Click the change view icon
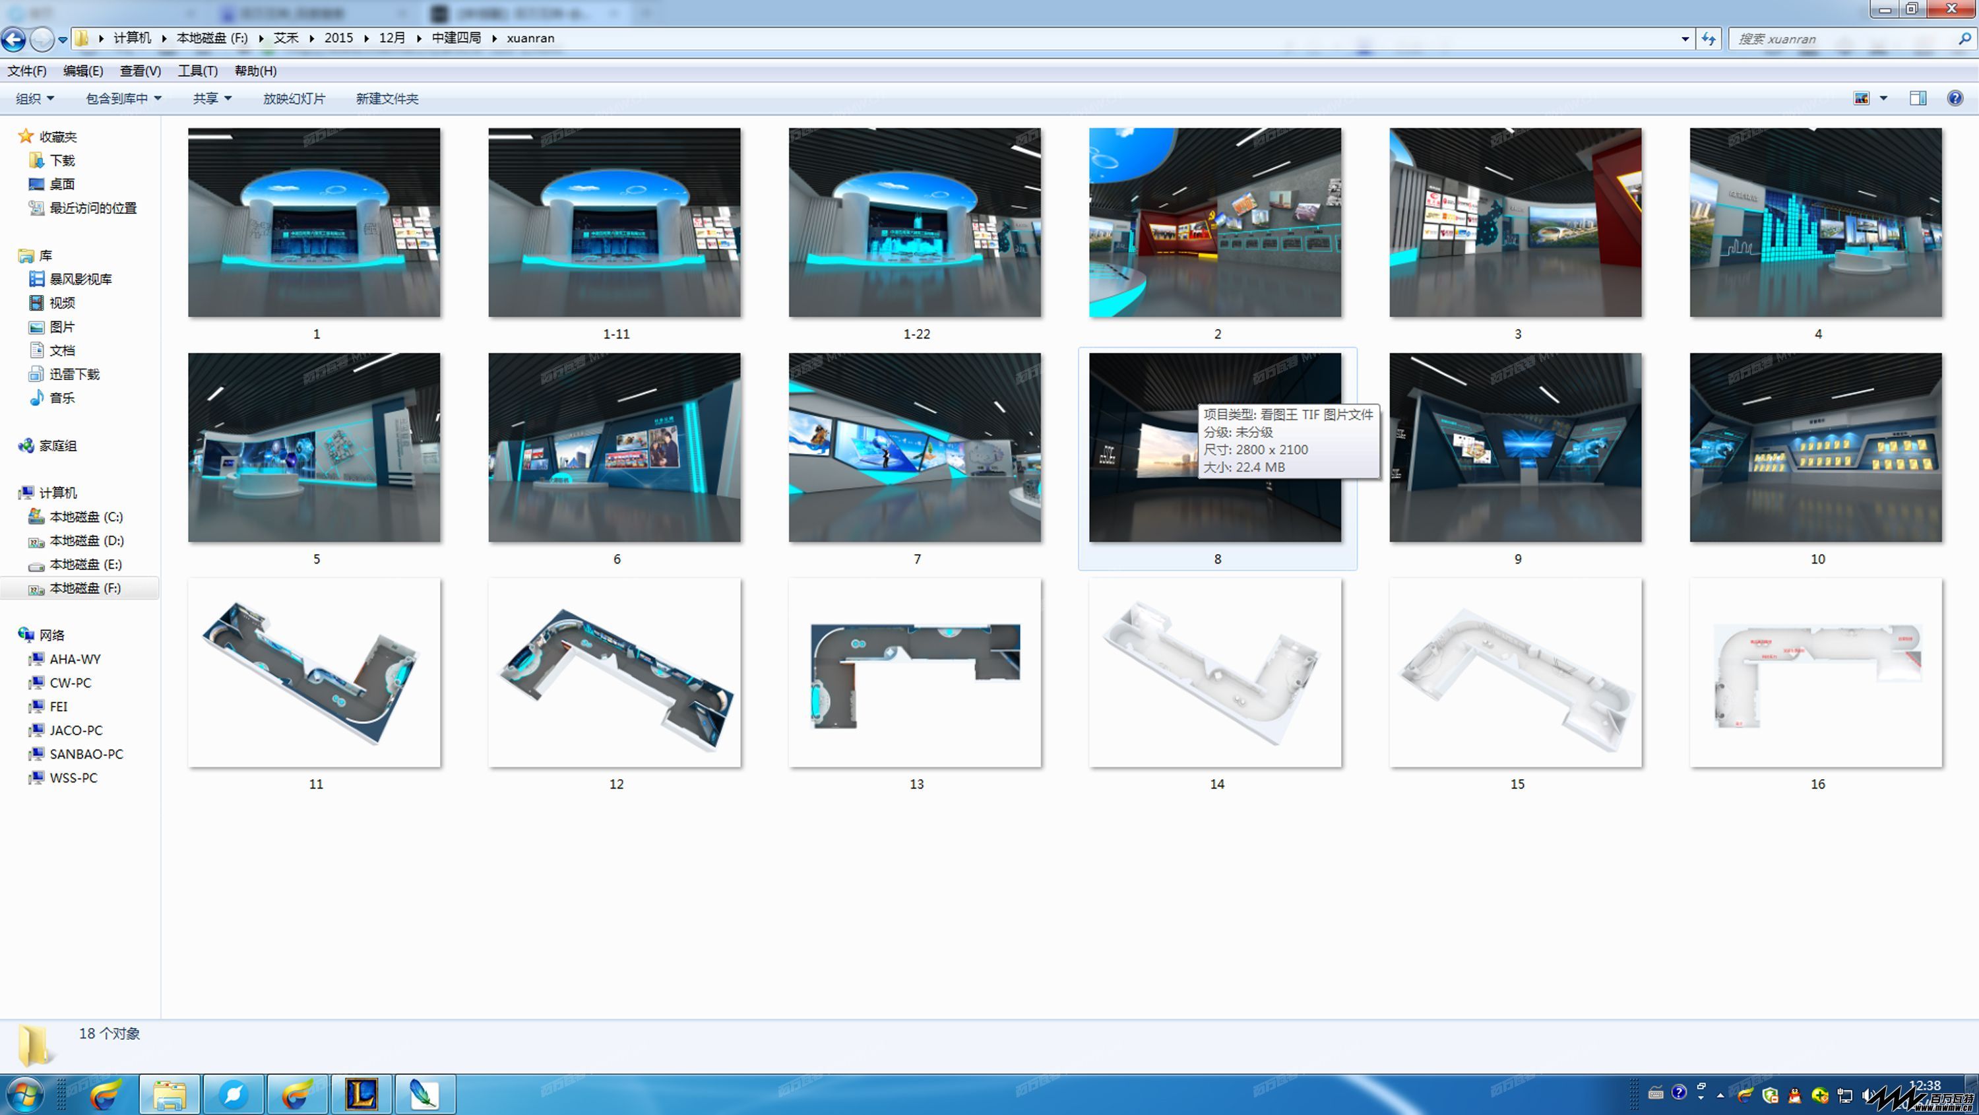This screenshot has width=1979, height=1115. (x=1862, y=98)
